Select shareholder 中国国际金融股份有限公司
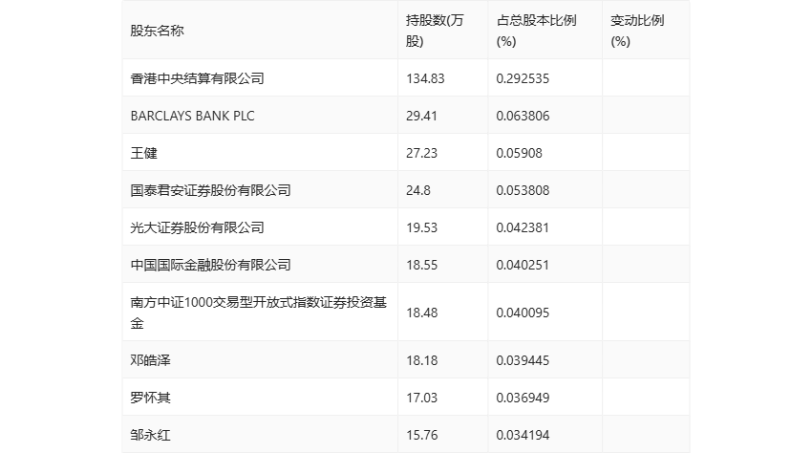Screen dimensions: 812x453 [x=210, y=265]
